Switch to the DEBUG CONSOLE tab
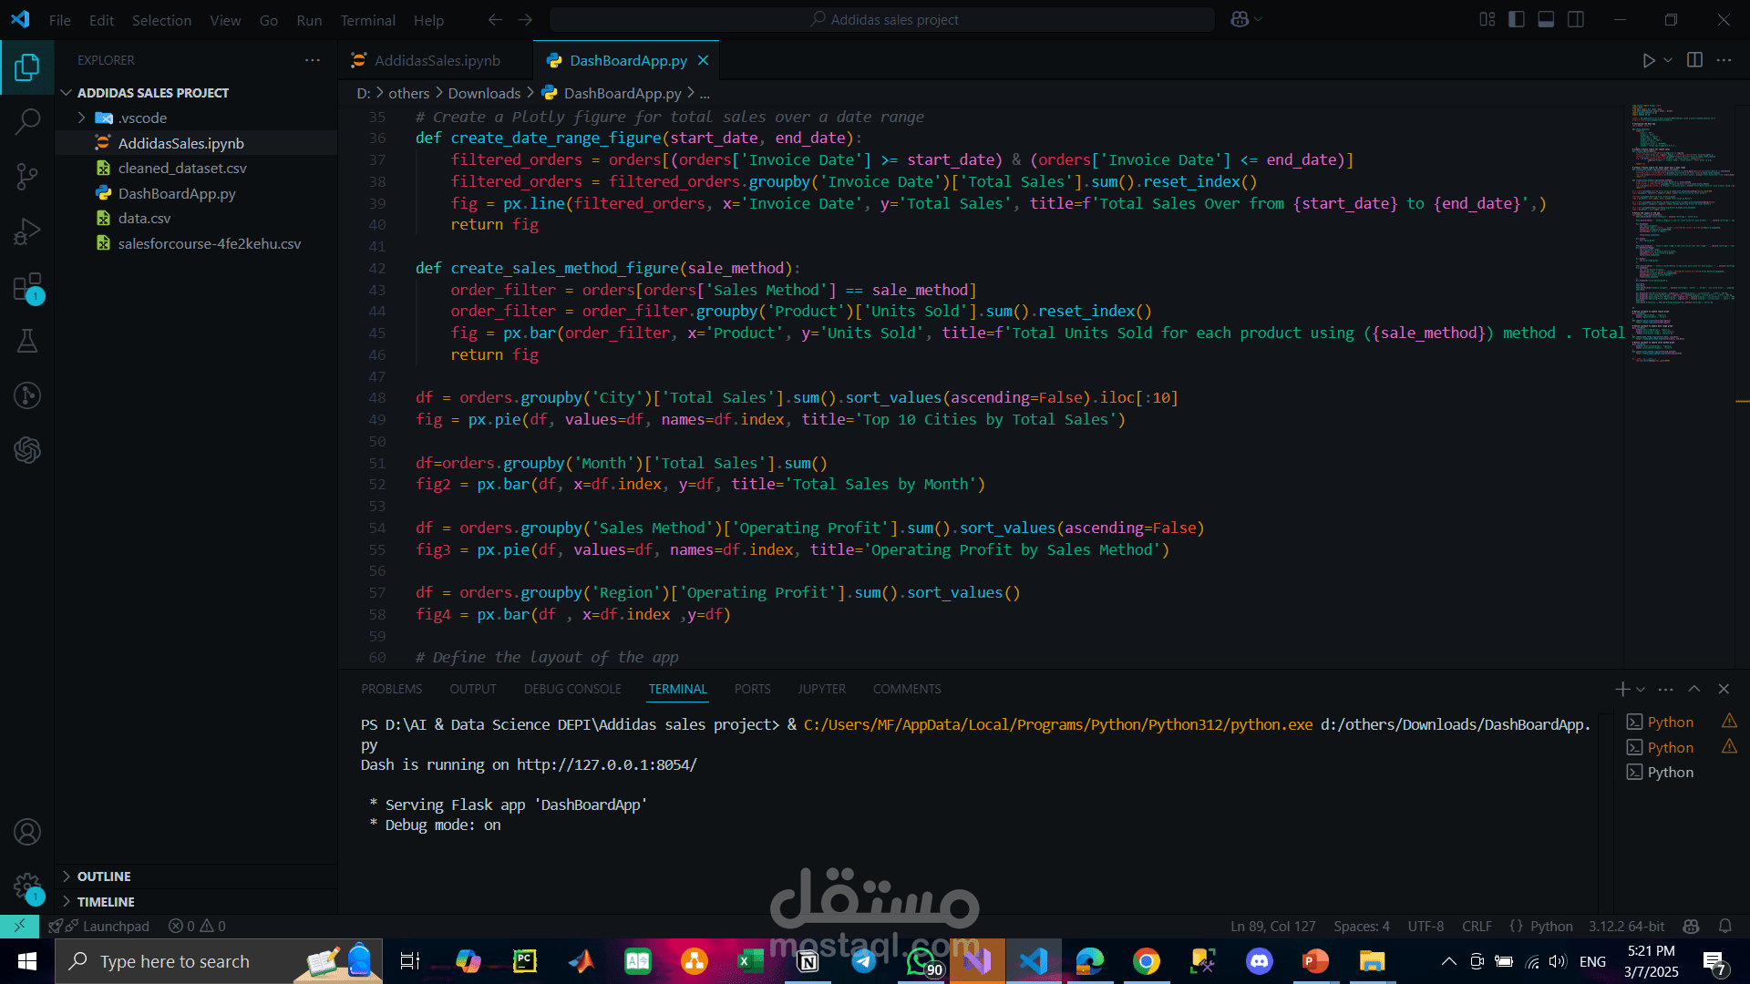The image size is (1750, 984). point(572,689)
